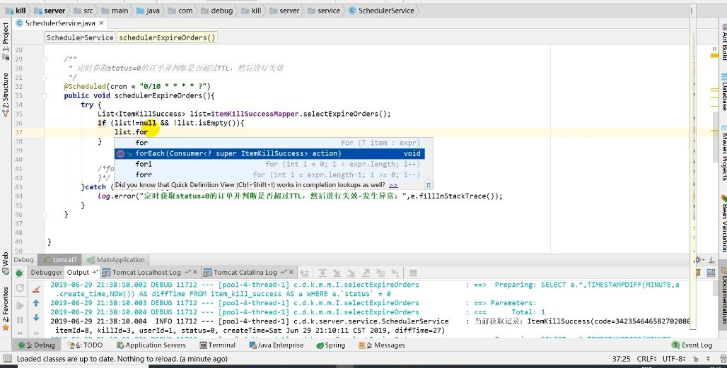Image resolution: width=727 pixels, height=368 pixels.
Task: Toggle the Web tool window
Action: click(5, 263)
